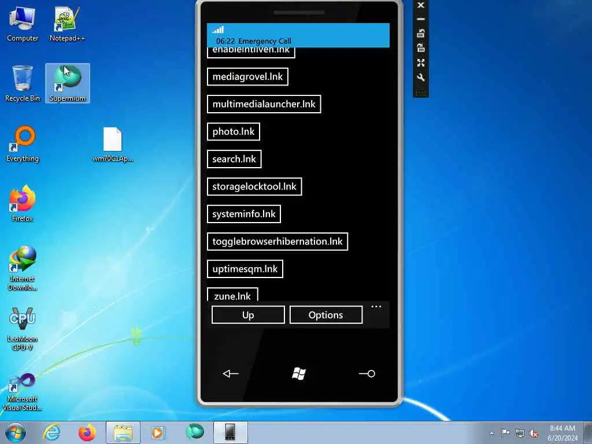
Task: Expand the app bar ellipsis menu
Action: tap(376, 306)
